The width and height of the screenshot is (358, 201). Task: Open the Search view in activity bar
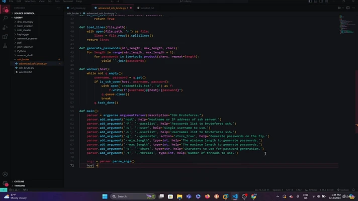[6, 19]
